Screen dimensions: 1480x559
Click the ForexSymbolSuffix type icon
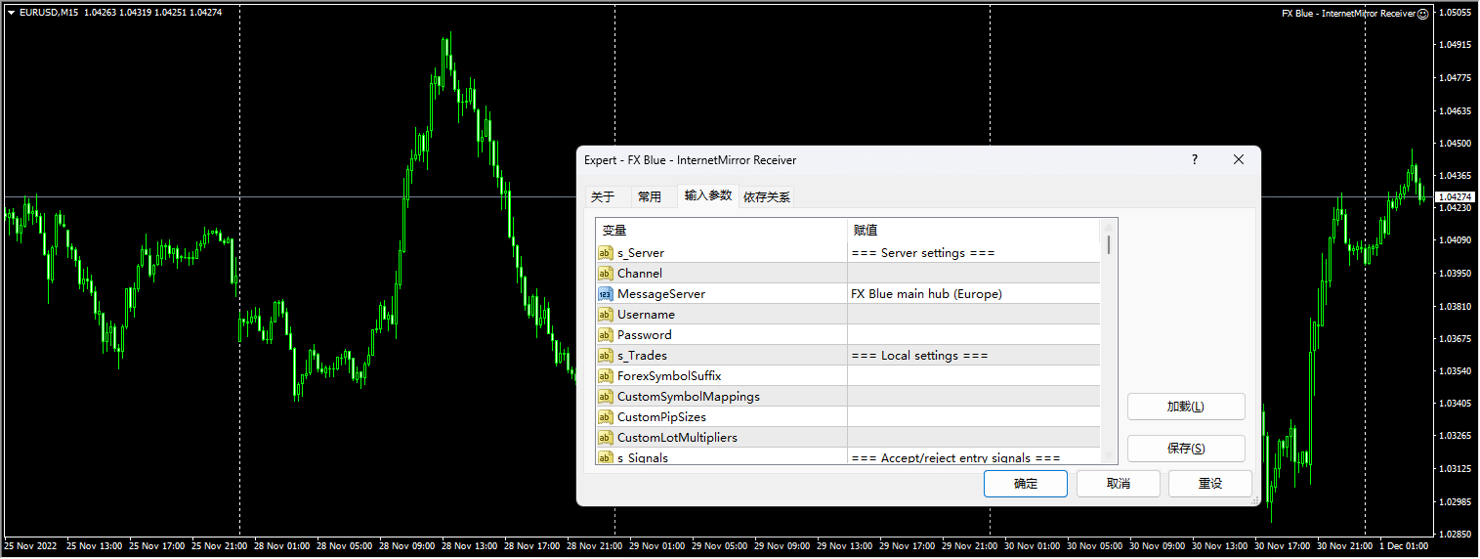point(605,376)
